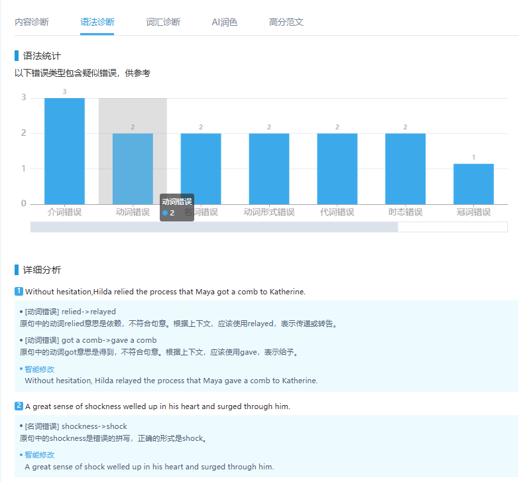This screenshot has width=527, height=482.
Task: Click 智能修改 under the shockness sentence
Action: pos(39,455)
